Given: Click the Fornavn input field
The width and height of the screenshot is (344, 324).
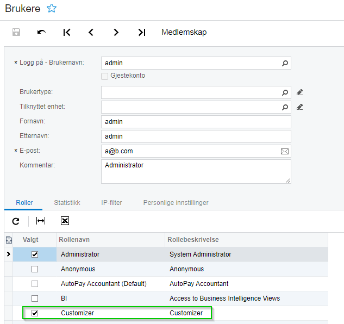Looking at the screenshot, I should coord(196,122).
